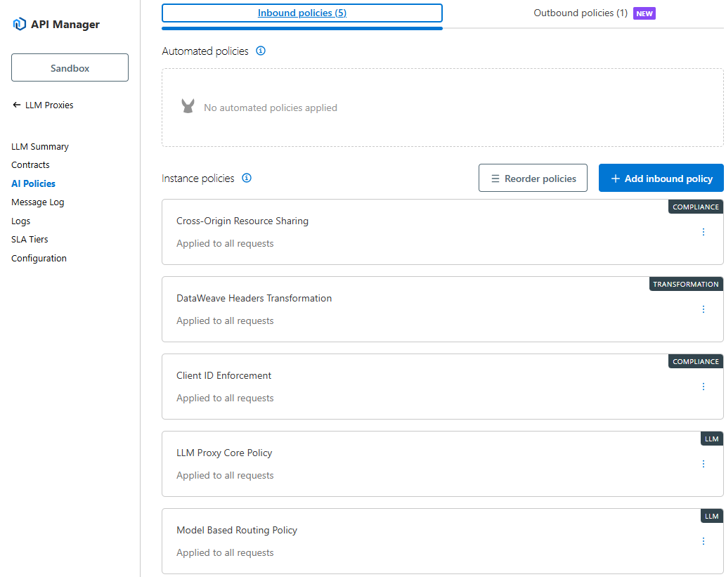
Task: Open Logs in sidebar
Action: point(20,221)
